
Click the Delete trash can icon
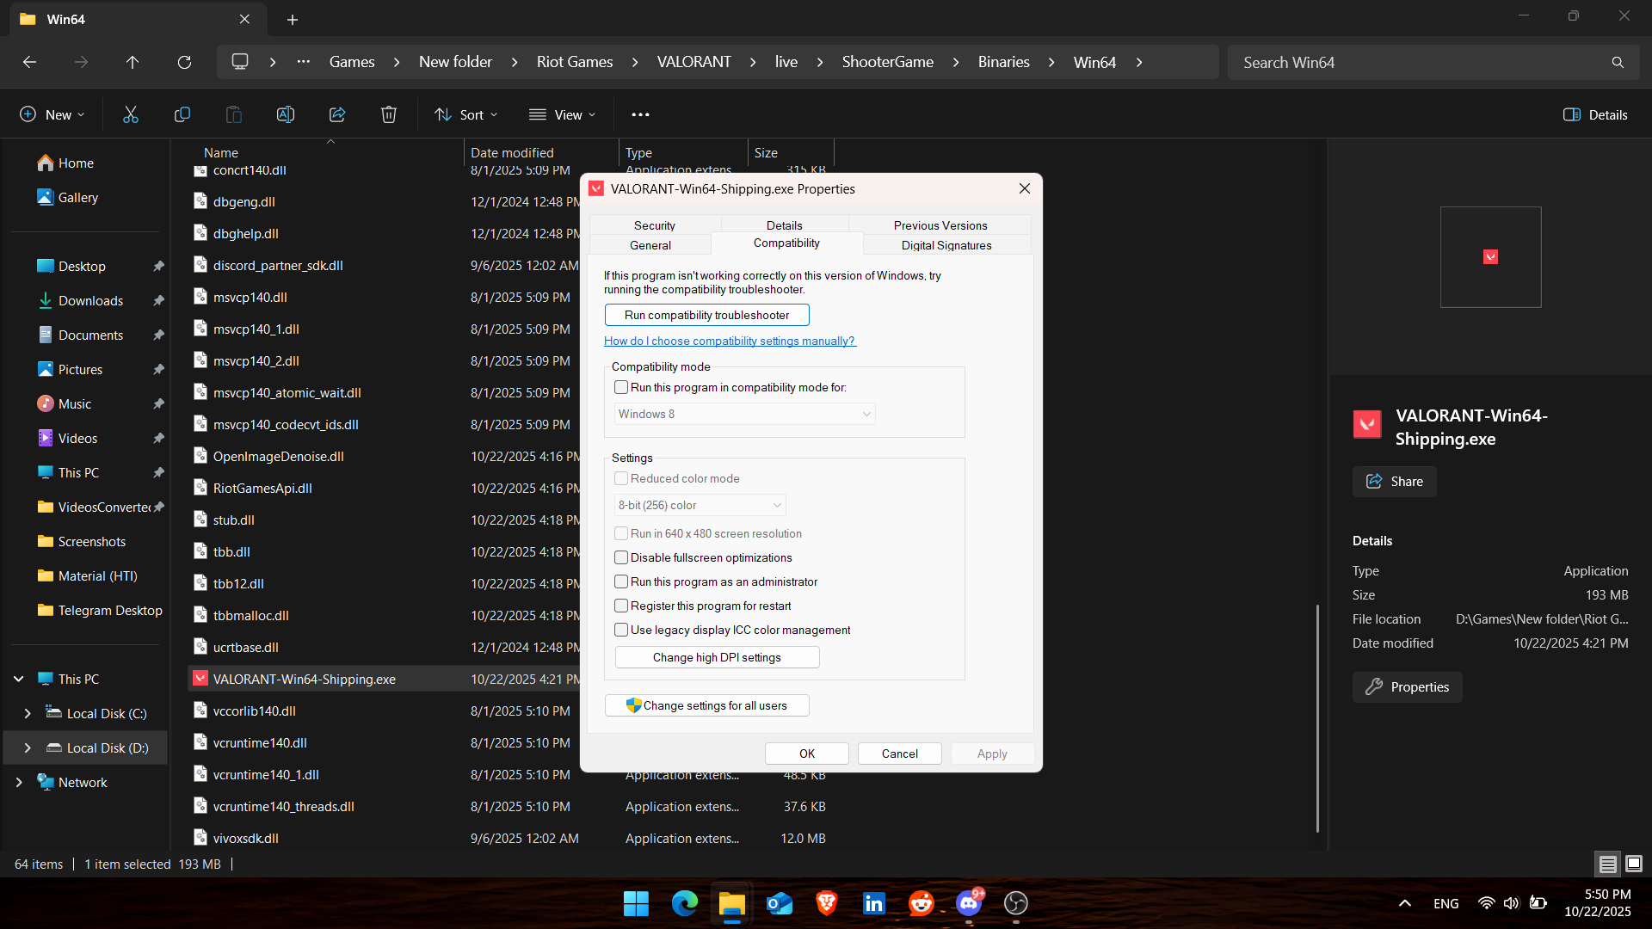click(x=389, y=114)
